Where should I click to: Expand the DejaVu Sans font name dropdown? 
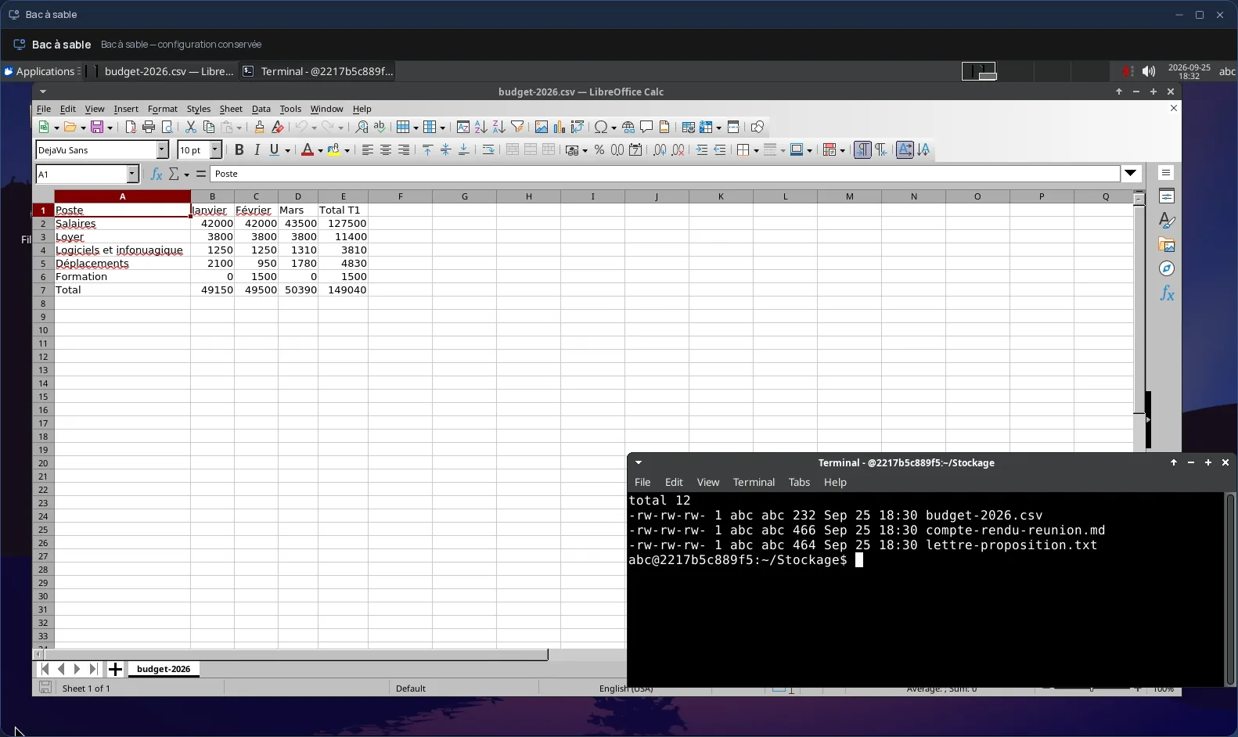coord(163,150)
